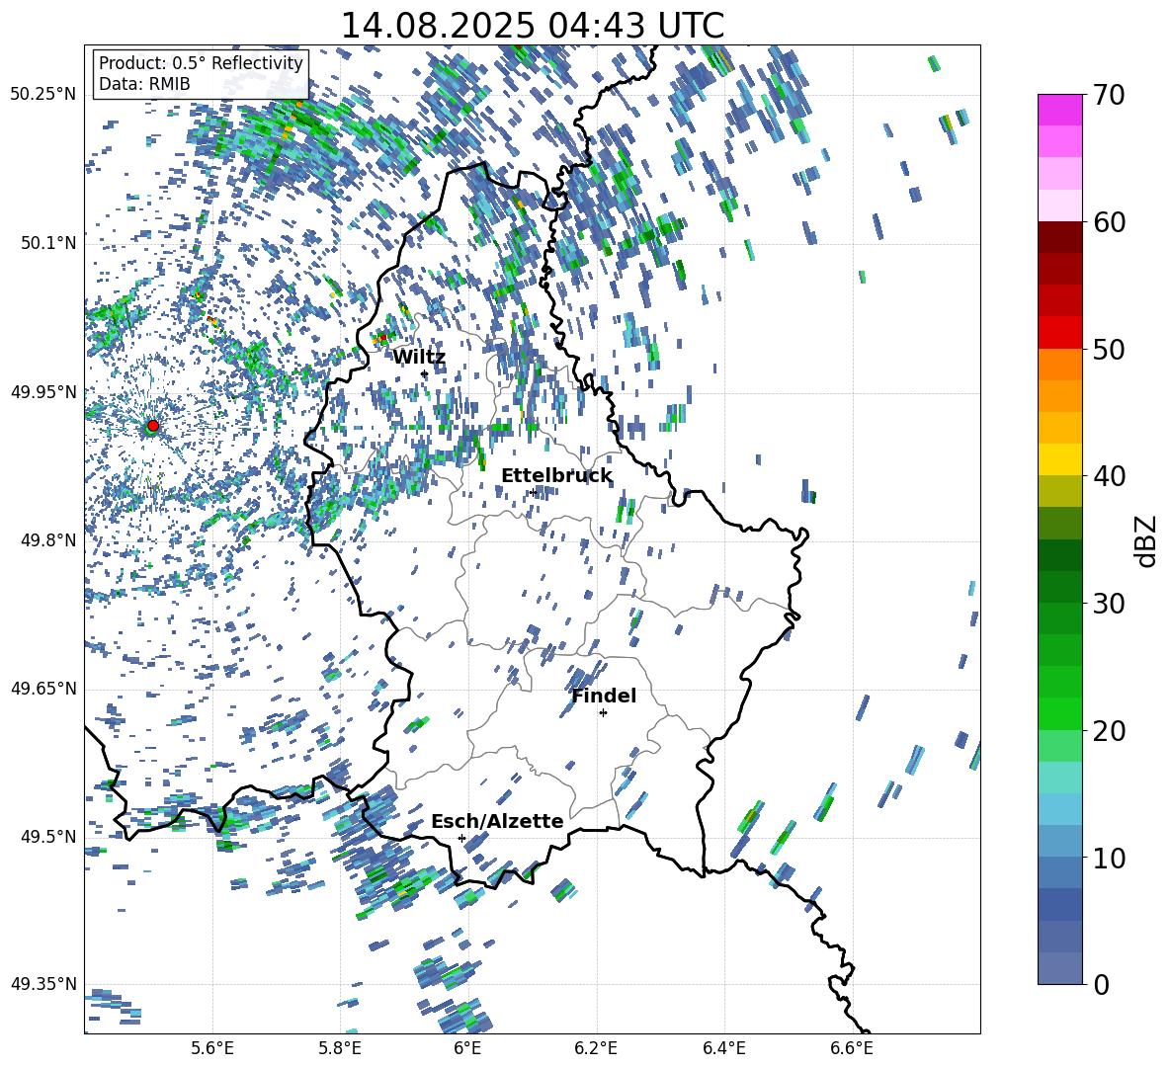Click the title 14.08.2025 04:43 UTC
This screenshot has width=1170, height=1068.
pyautogui.click(x=532, y=26)
